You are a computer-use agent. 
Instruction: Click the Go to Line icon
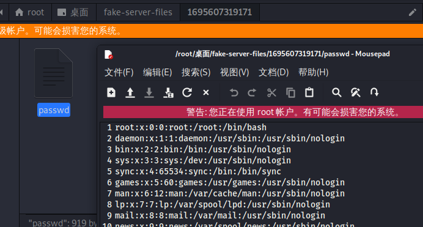coord(375,92)
